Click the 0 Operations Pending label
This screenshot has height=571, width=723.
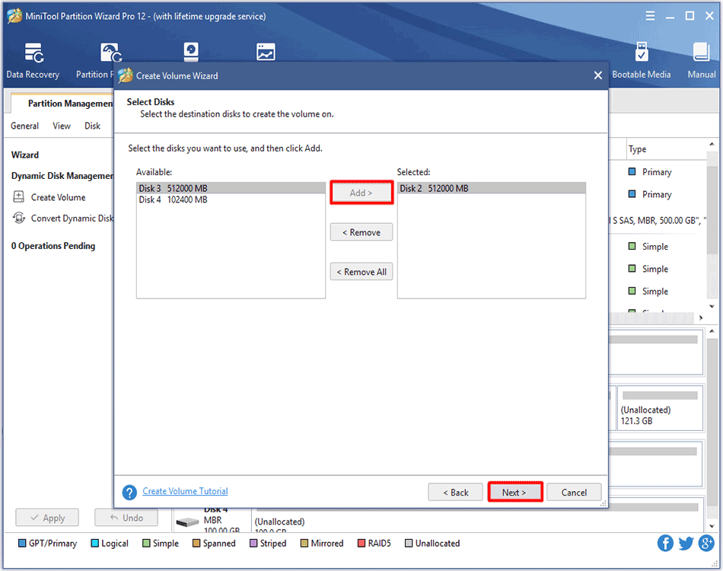pyautogui.click(x=53, y=246)
